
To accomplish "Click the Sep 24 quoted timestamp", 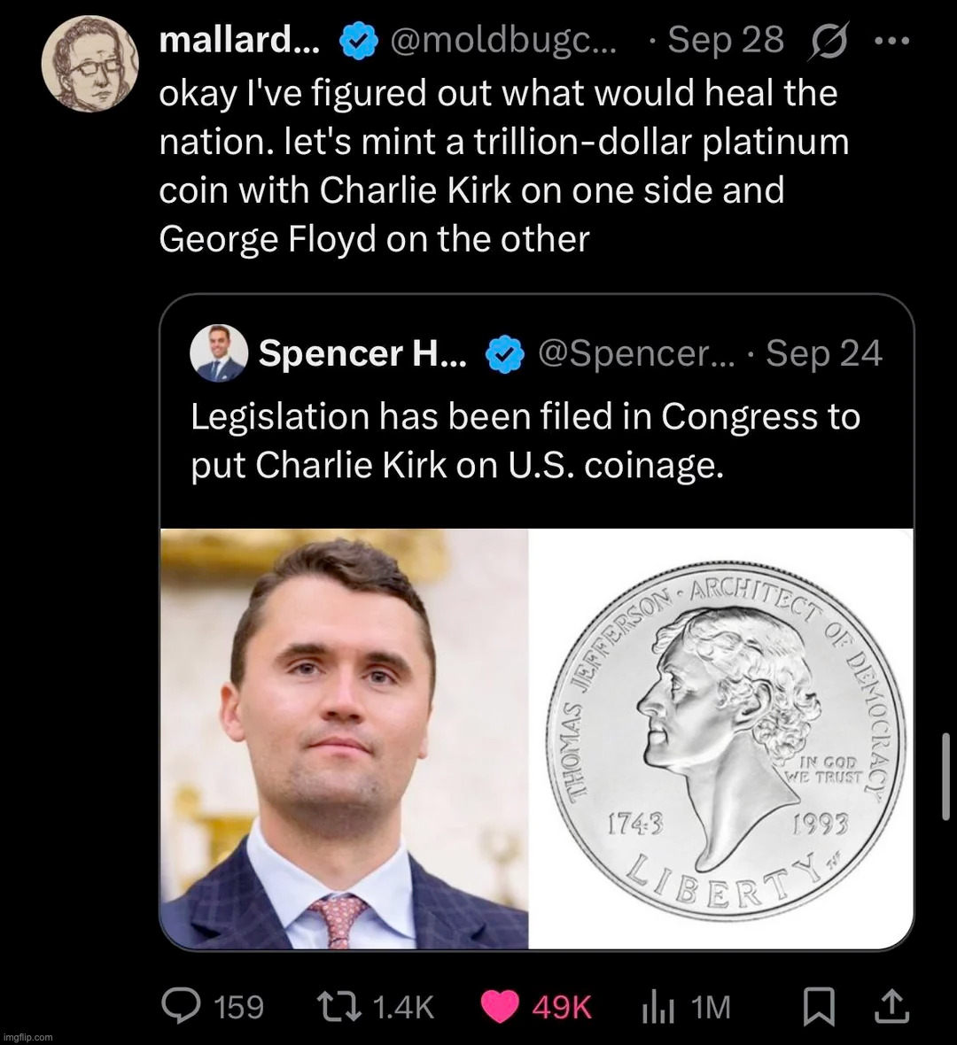I will tap(824, 354).
